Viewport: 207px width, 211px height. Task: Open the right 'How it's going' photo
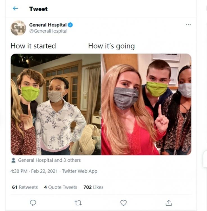coord(146,104)
